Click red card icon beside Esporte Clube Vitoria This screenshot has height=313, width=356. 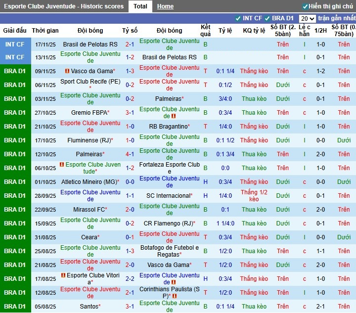point(63,275)
